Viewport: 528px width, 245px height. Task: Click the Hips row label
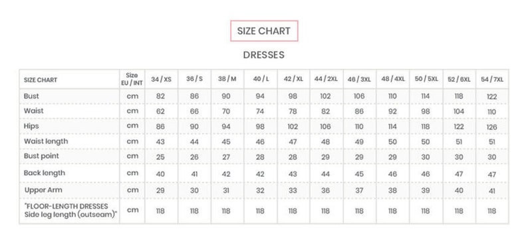[x=31, y=126]
